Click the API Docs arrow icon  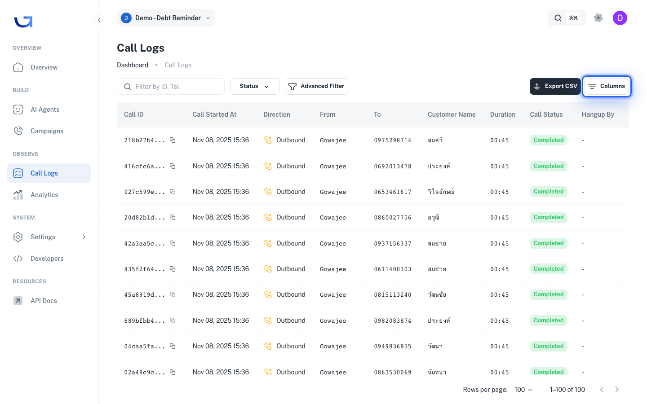click(18, 301)
